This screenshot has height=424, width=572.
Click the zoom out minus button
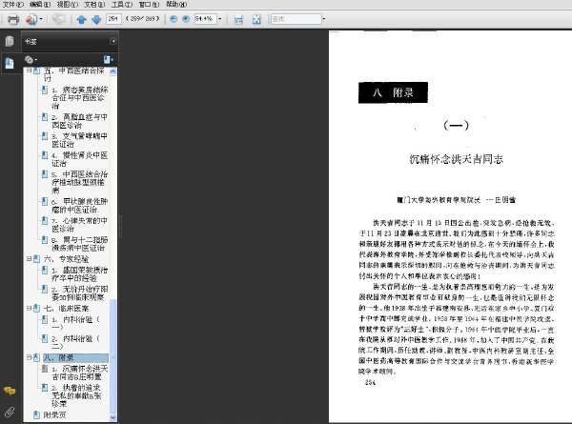[x=174, y=19]
